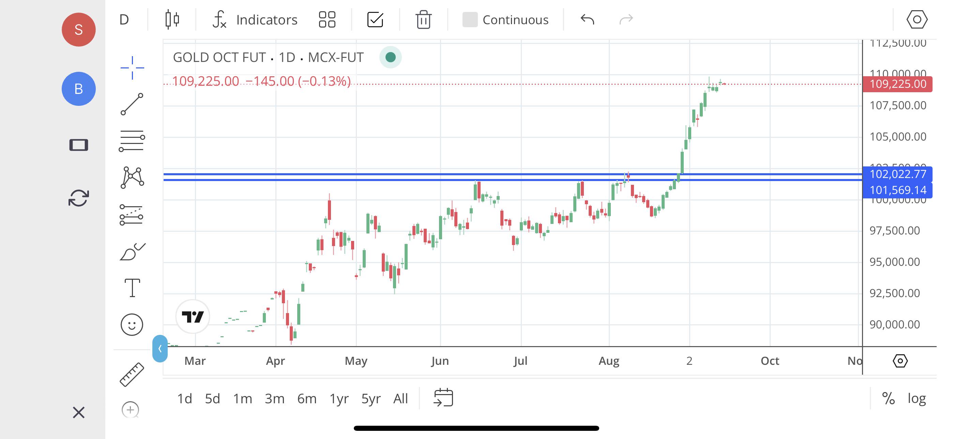This screenshot has width=953, height=439.
Task: Tap the blue B buy button
Action: (x=78, y=89)
